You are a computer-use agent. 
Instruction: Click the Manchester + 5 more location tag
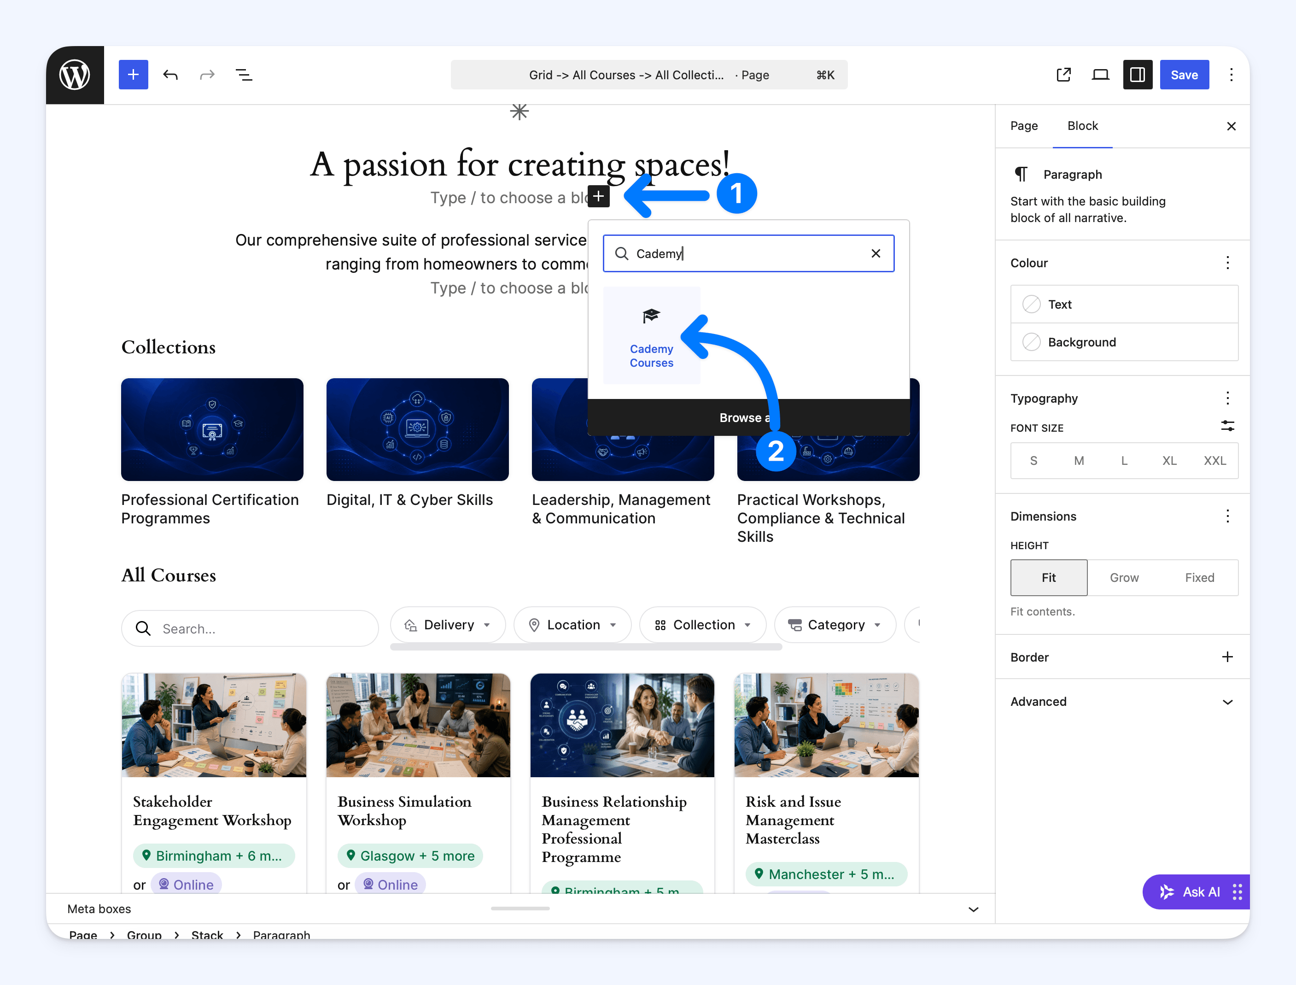pos(827,874)
